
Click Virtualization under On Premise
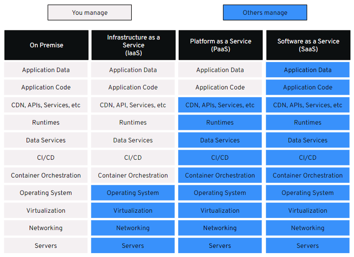click(x=46, y=211)
